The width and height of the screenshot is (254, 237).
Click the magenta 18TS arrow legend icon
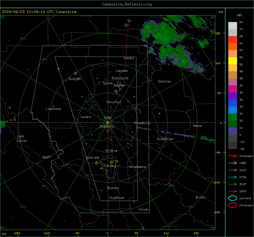coord(233,191)
